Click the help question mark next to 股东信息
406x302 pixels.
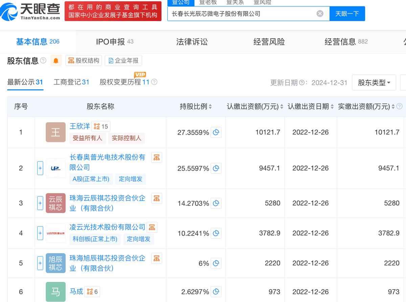point(43,60)
